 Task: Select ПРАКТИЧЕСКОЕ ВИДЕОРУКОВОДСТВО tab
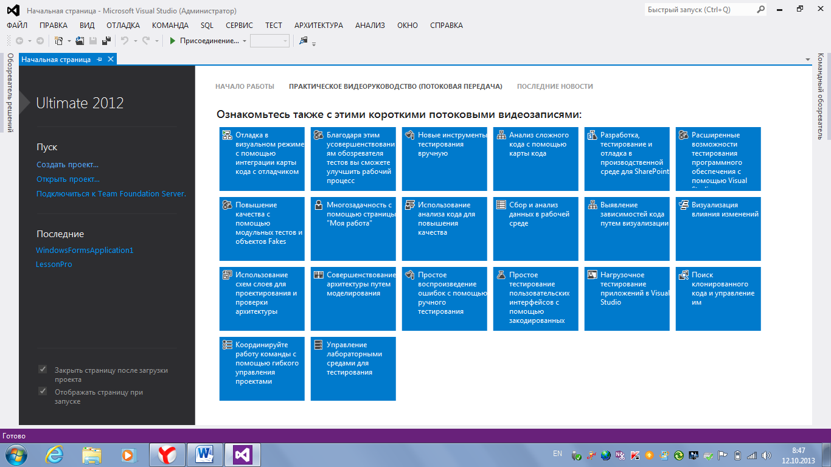395,86
